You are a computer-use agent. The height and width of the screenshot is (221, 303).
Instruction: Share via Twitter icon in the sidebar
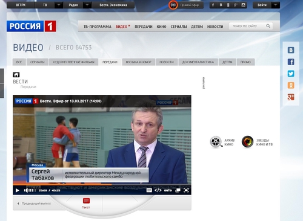point(291,74)
